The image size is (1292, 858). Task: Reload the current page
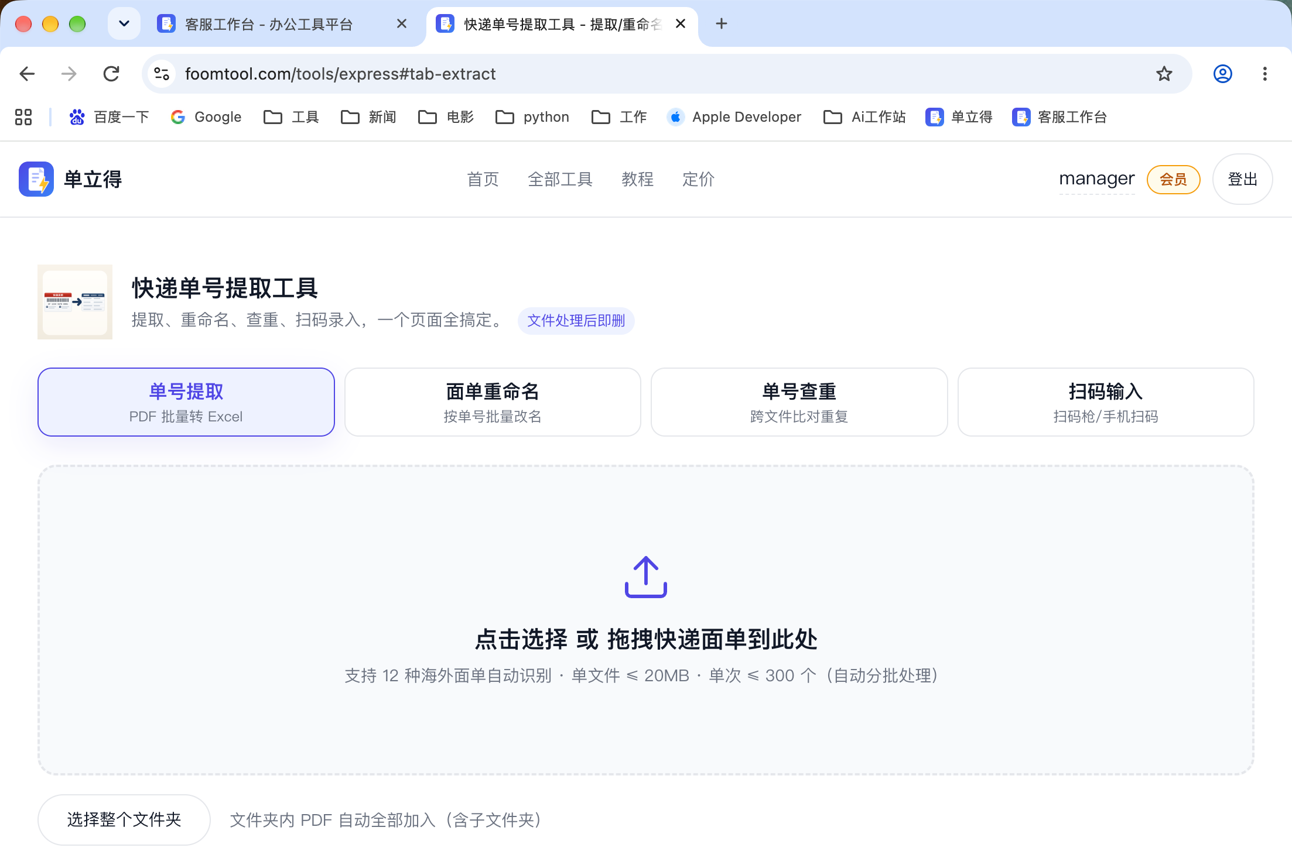(x=111, y=74)
